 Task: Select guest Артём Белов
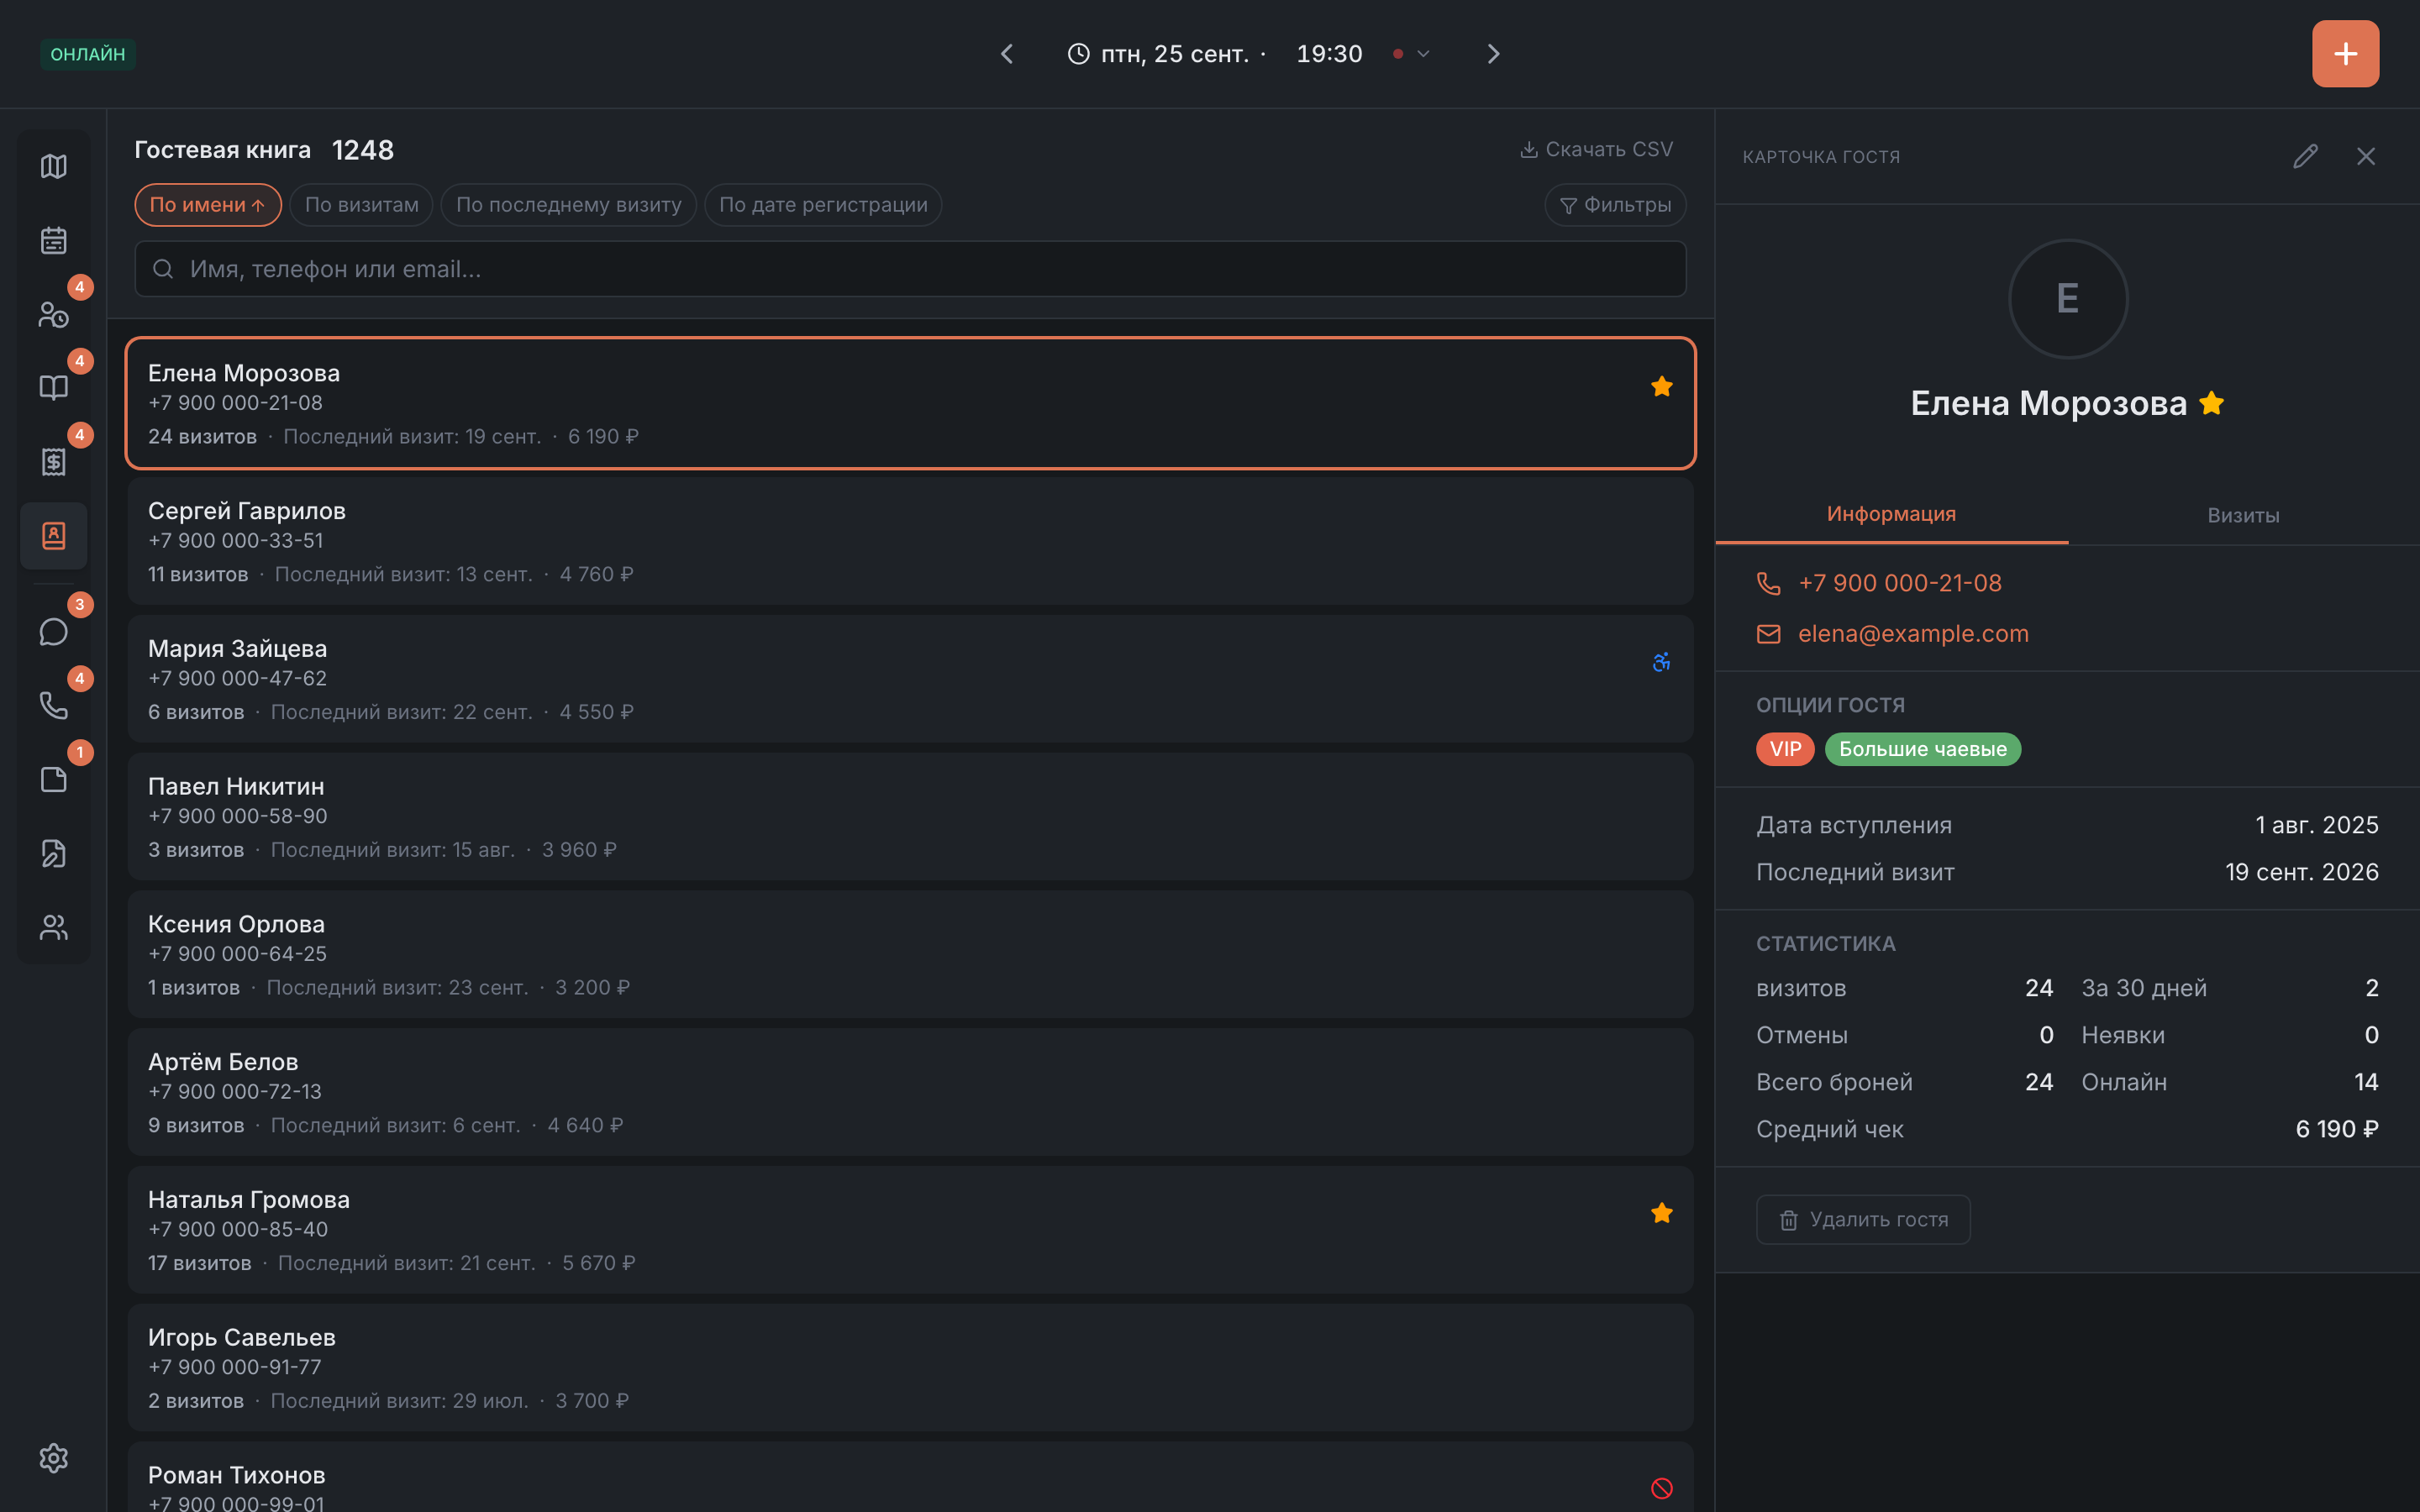(910, 1092)
